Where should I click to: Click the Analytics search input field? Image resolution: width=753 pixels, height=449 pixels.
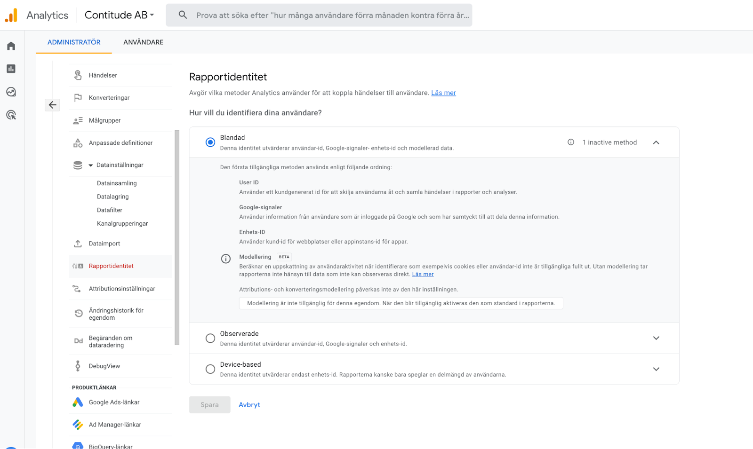tap(319, 15)
